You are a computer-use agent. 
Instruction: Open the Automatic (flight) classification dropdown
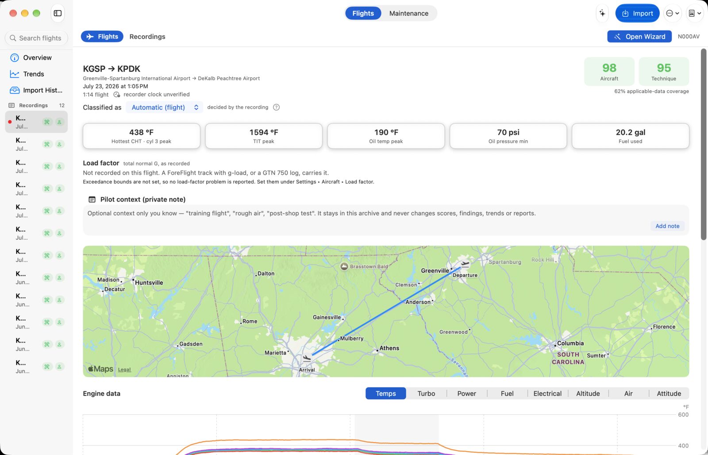coord(165,107)
